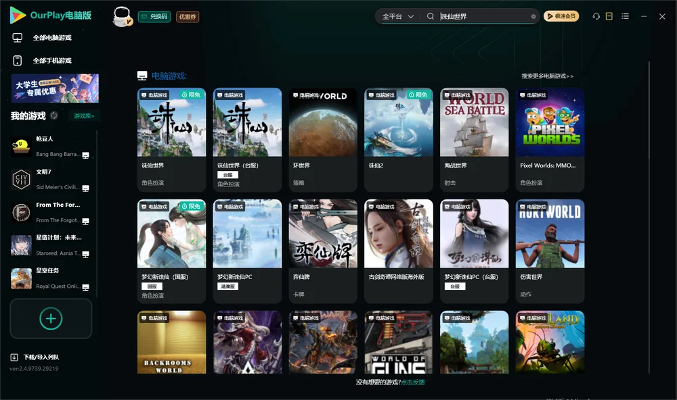The height and width of the screenshot is (400, 677).
Task: Click the 兑换码 redeem code button
Action: point(154,16)
